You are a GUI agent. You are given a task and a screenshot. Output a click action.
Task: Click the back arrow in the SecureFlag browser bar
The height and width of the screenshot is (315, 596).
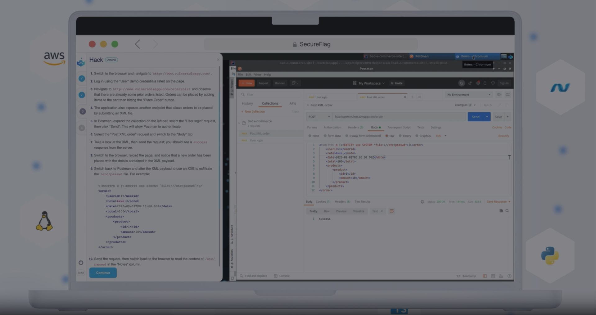[x=138, y=44]
